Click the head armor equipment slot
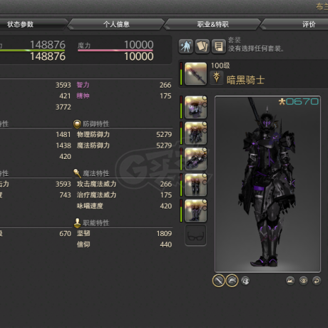Image resolution: width=328 pixels, height=328 pixels. coord(195,107)
